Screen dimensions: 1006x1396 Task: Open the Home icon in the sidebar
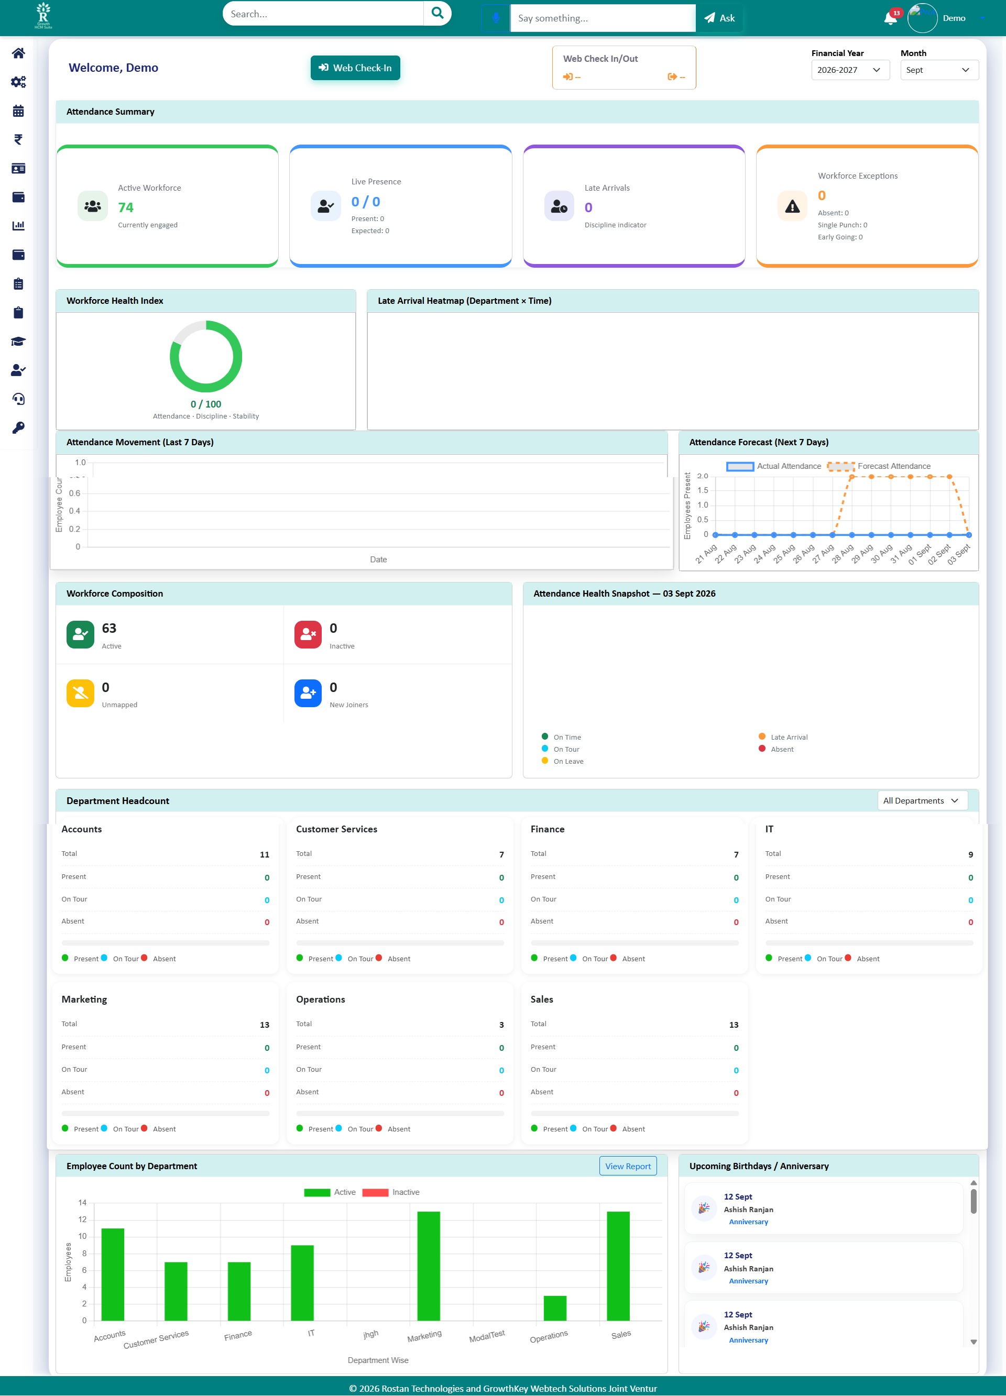18,53
